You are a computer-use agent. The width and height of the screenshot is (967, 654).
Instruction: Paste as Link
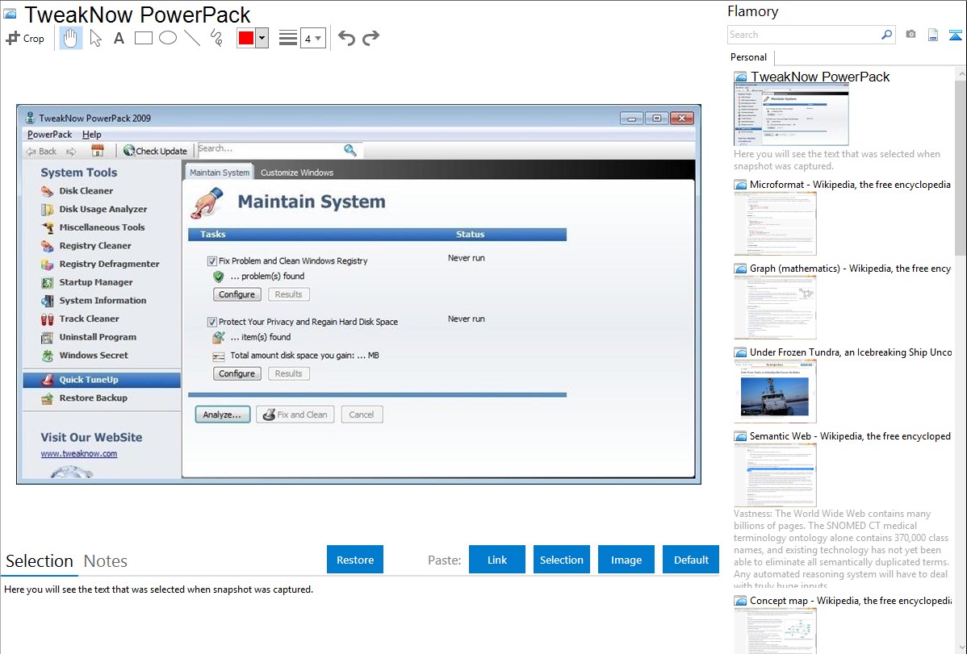pyautogui.click(x=497, y=560)
